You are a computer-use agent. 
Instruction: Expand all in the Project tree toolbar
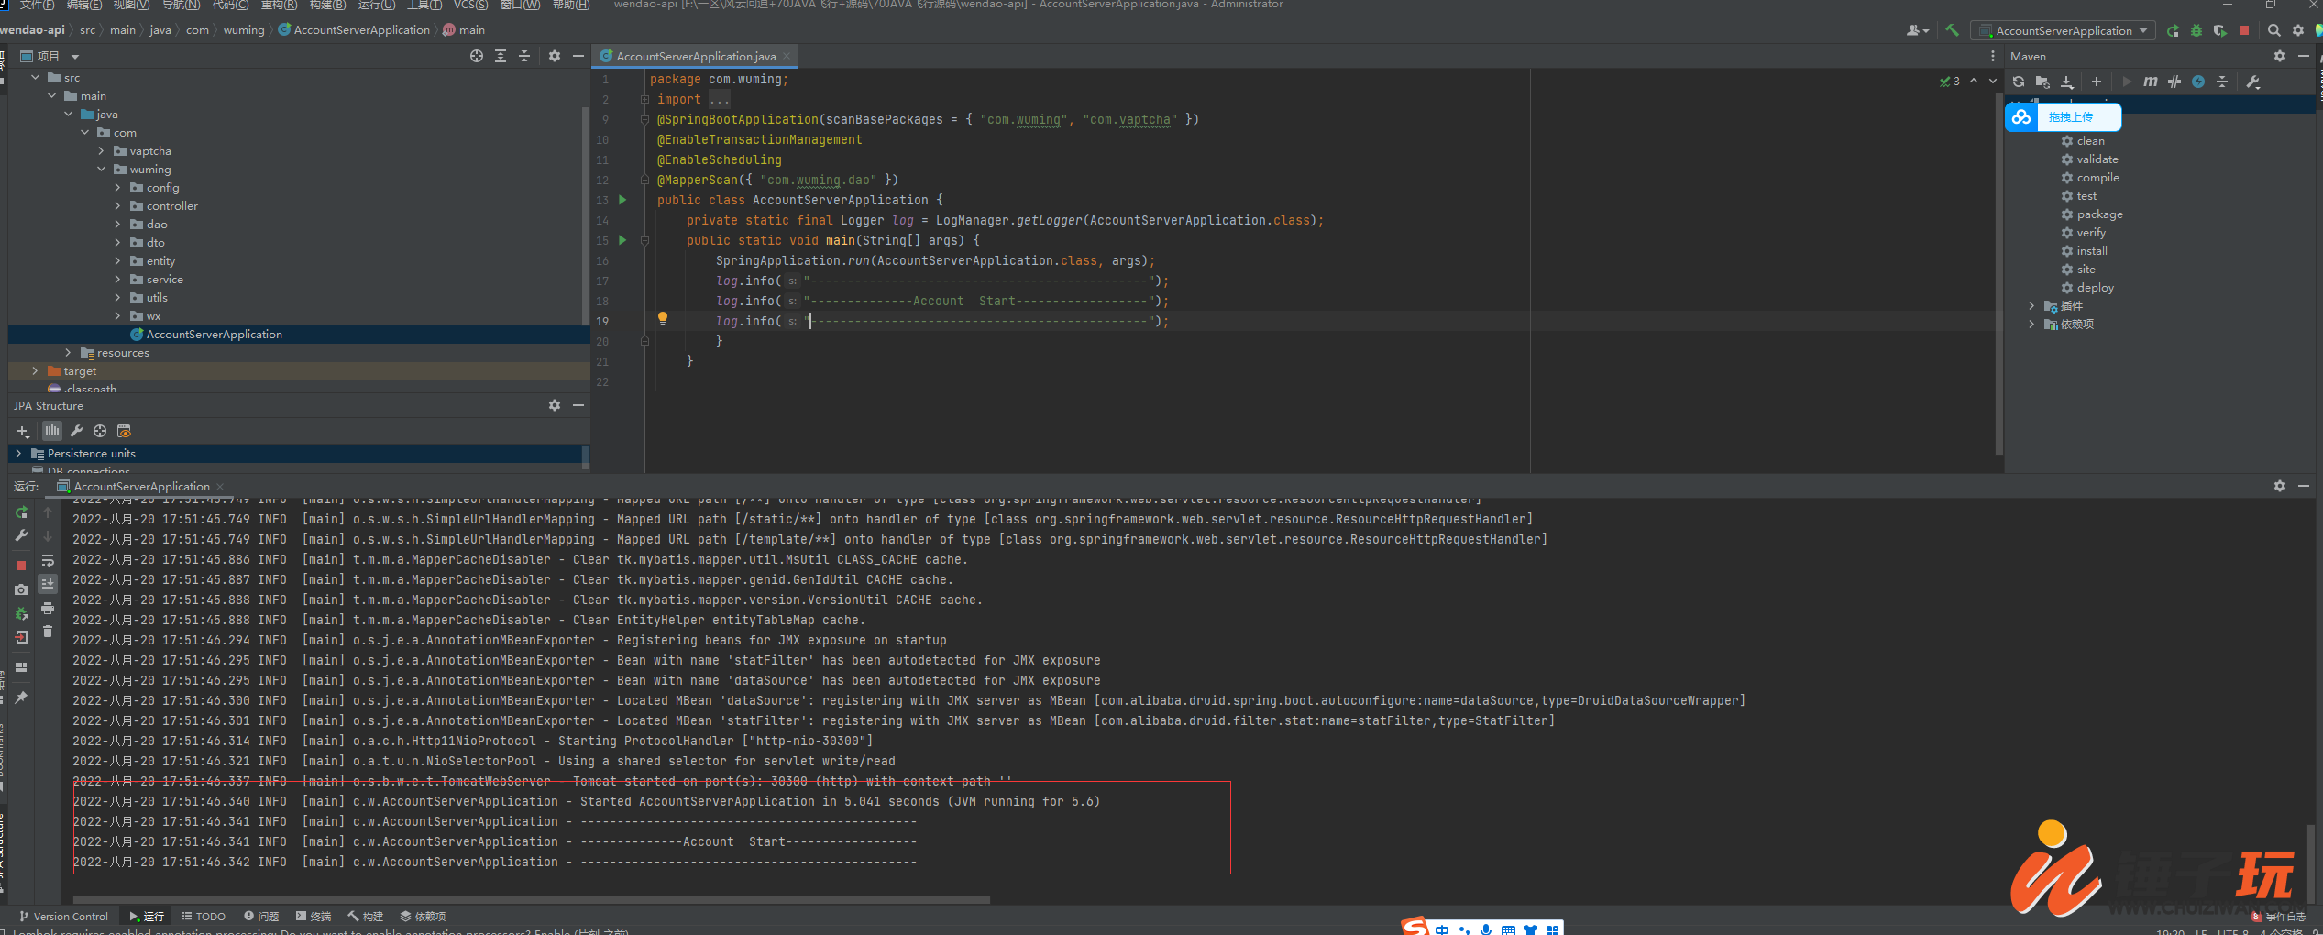pos(501,56)
